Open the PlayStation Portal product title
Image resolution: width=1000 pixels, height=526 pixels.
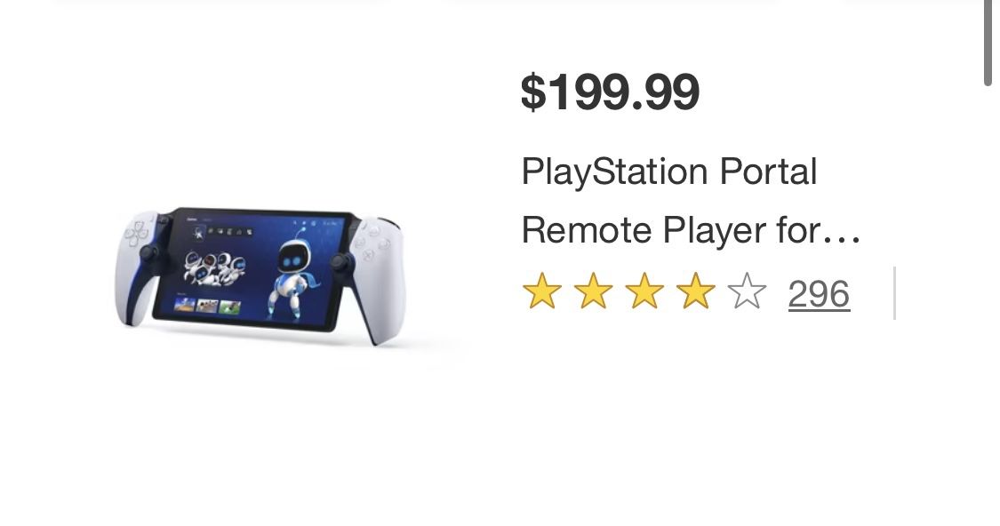(668, 171)
